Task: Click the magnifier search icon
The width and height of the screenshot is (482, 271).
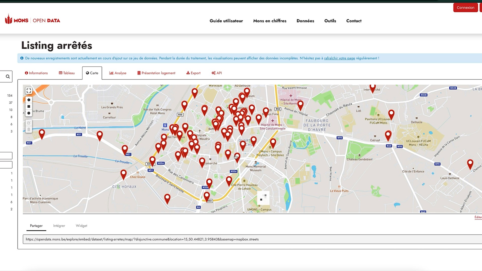Action: point(8,77)
